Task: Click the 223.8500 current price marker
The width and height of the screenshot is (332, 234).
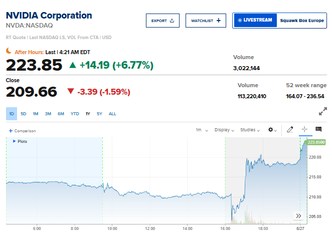Action: (x=316, y=142)
